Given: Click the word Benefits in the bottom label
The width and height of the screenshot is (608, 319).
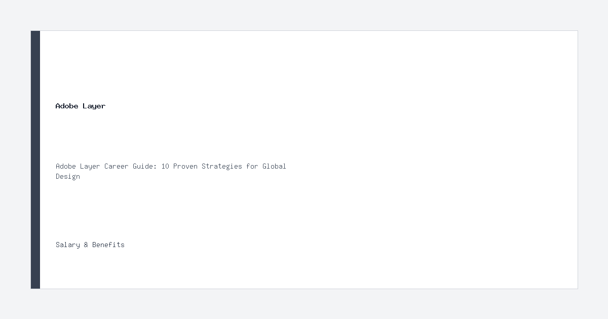Looking at the screenshot, I should coord(108,245).
